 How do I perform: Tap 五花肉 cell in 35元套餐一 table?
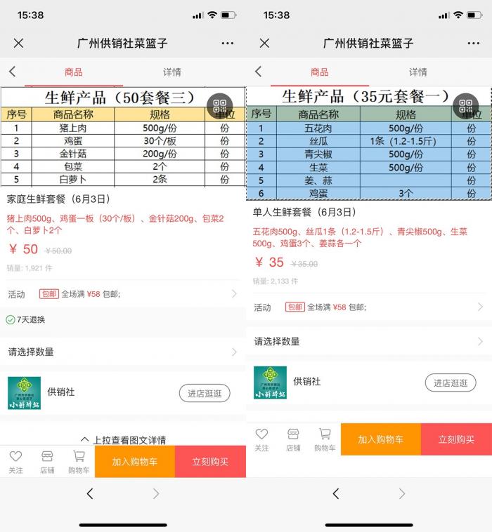pyautogui.click(x=318, y=128)
